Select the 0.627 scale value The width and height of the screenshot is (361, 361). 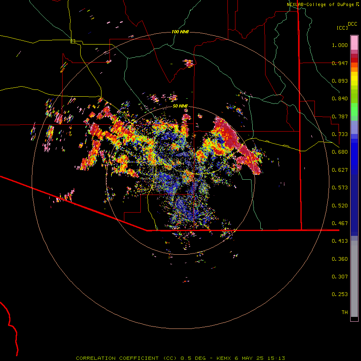(x=340, y=170)
